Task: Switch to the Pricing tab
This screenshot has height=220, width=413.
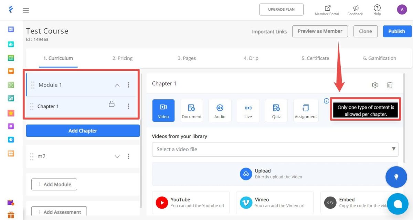Action: point(122,58)
